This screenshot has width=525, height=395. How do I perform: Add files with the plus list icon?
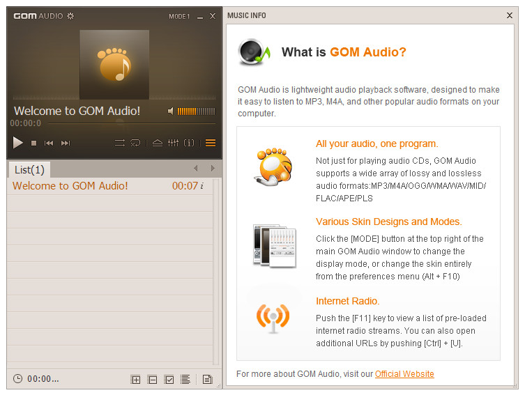[135, 379]
